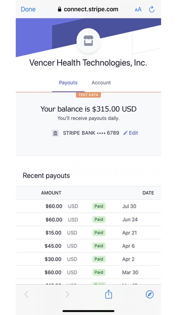Open the AA text size menu

(x=138, y=10)
